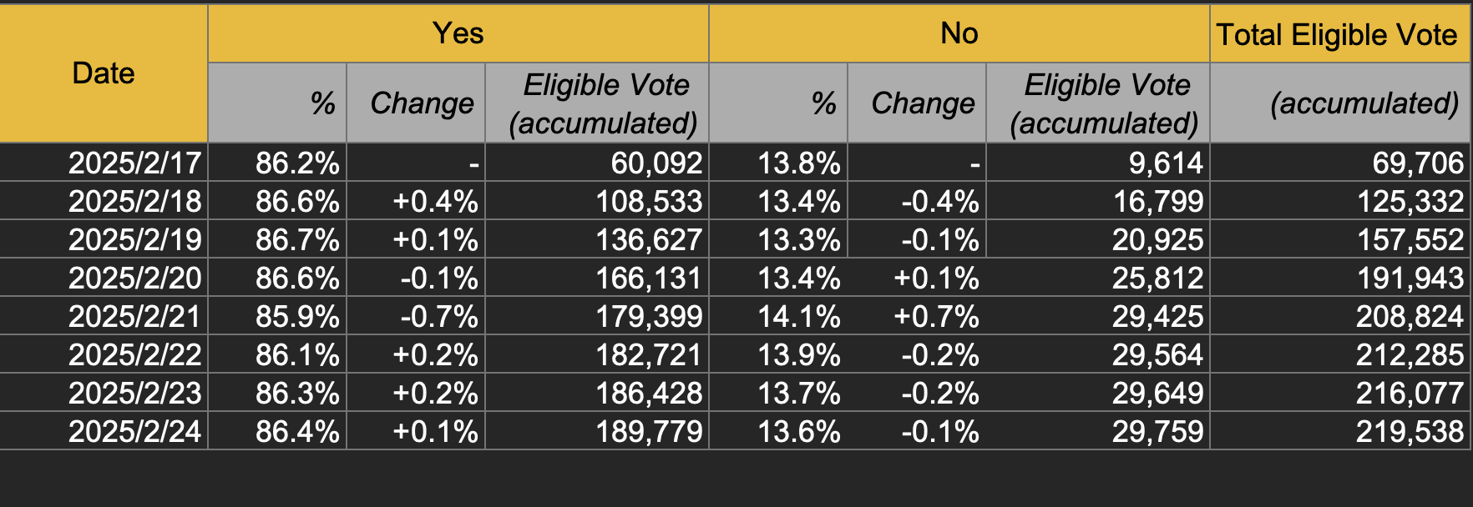Click Yes eligible vote 189,779 cell
The width and height of the screenshot is (1473, 507).
point(597,431)
